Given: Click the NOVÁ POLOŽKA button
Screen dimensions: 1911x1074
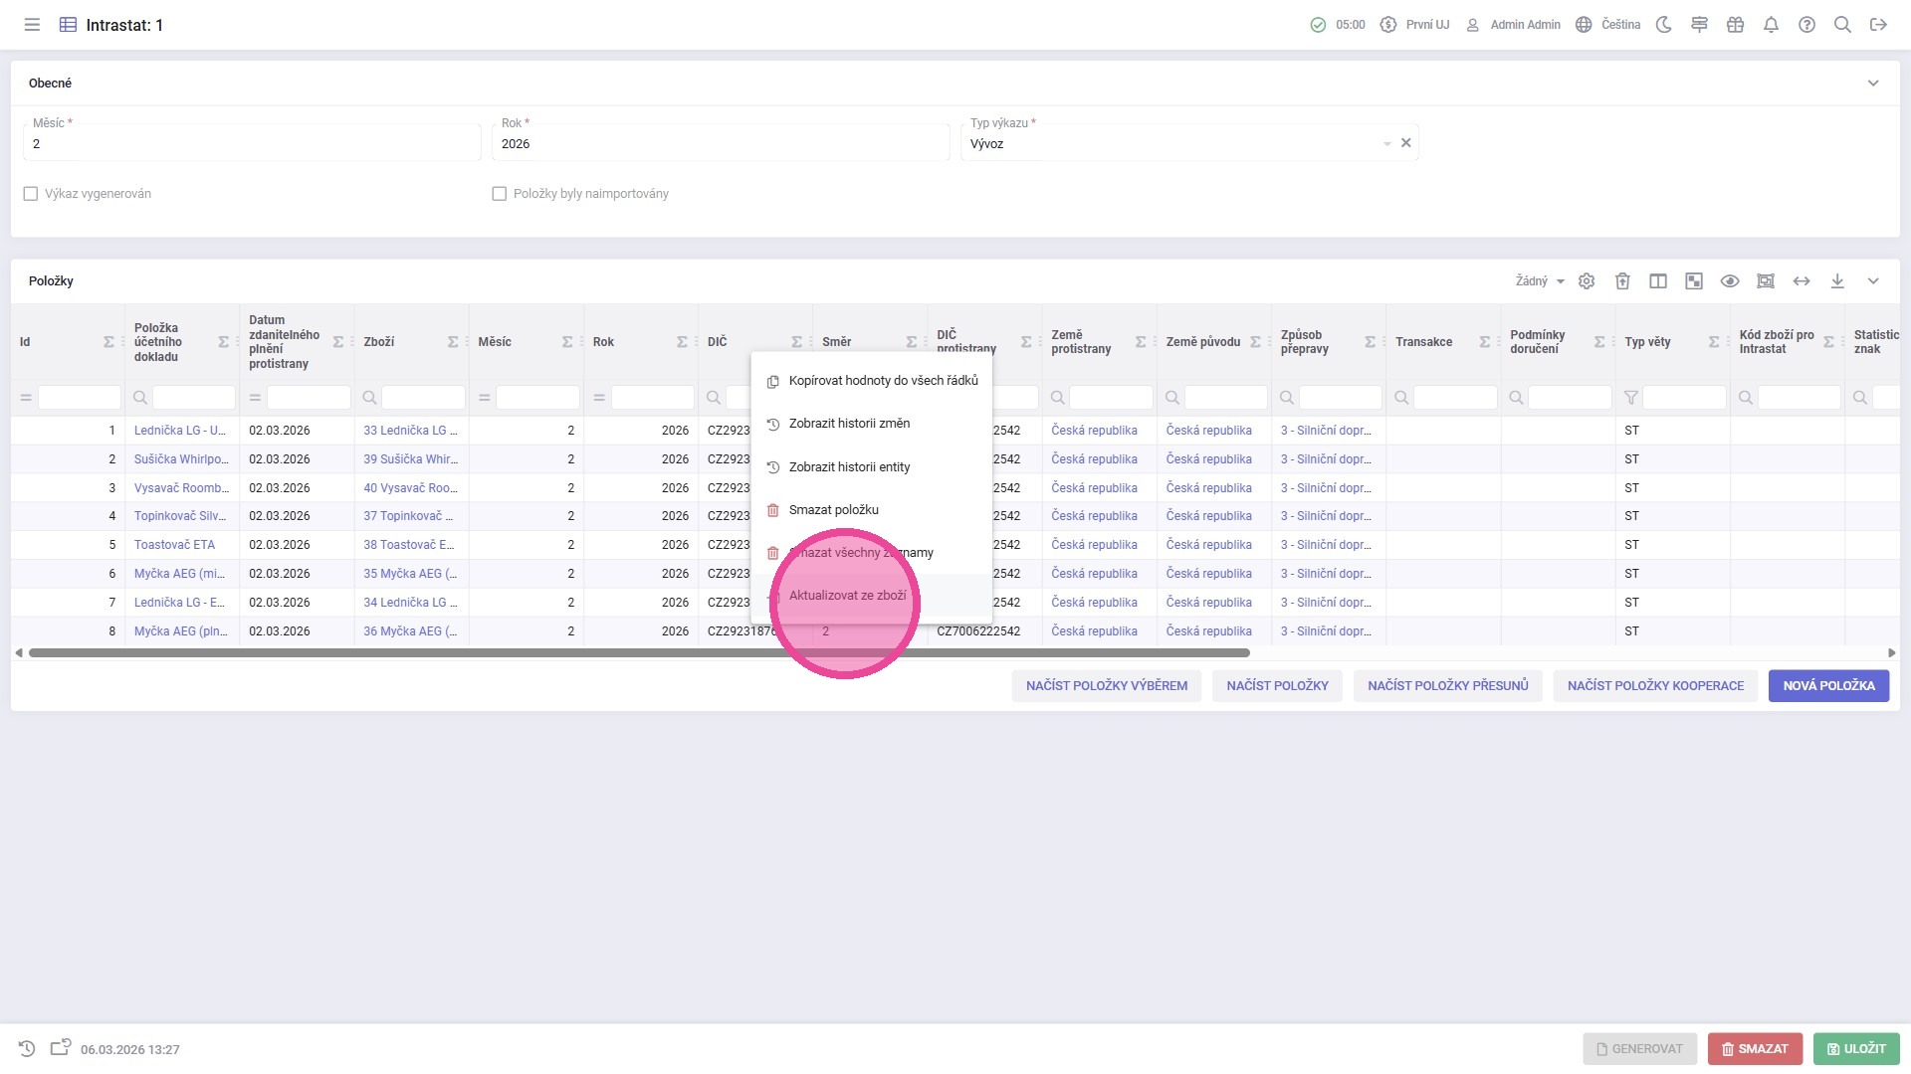Looking at the screenshot, I should tap(1828, 686).
